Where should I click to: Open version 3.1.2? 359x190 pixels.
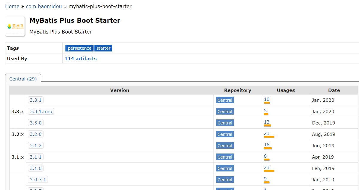[36, 146]
